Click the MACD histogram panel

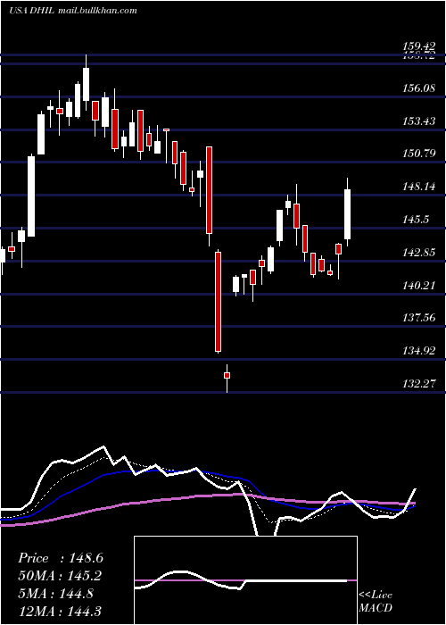[x=245, y=580]
